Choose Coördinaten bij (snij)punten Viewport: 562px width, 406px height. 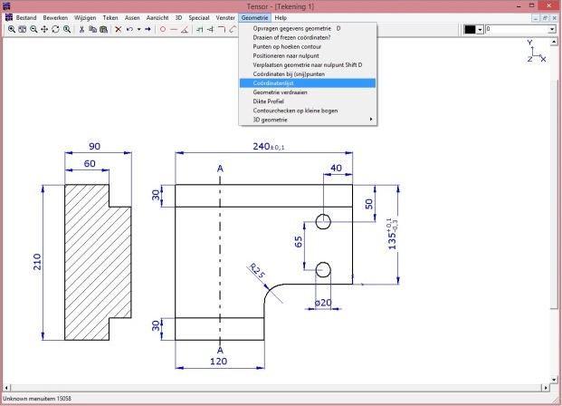(x=308, y=74)
